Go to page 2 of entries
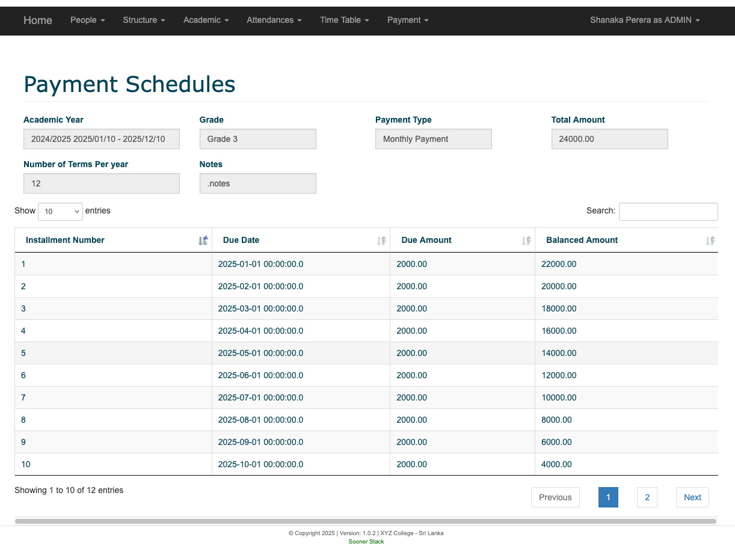 click(x=647, y=497)
